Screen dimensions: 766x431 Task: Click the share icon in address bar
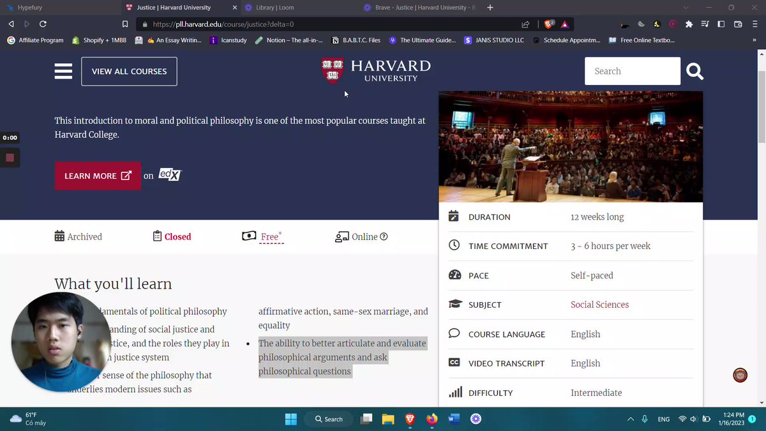[x=525, y=24]
